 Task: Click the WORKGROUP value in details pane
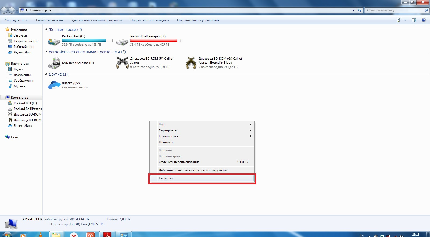80,219
